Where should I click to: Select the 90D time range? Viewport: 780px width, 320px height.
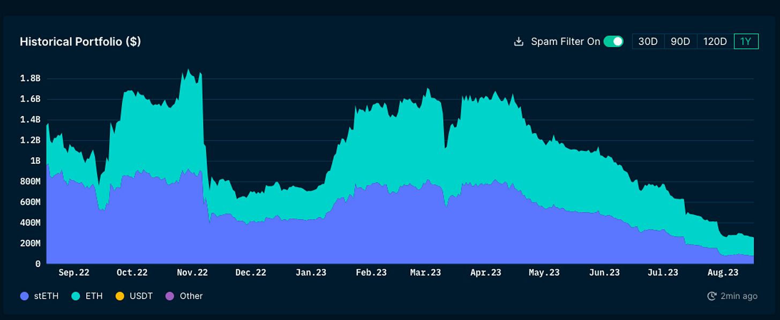coord(680,42)
